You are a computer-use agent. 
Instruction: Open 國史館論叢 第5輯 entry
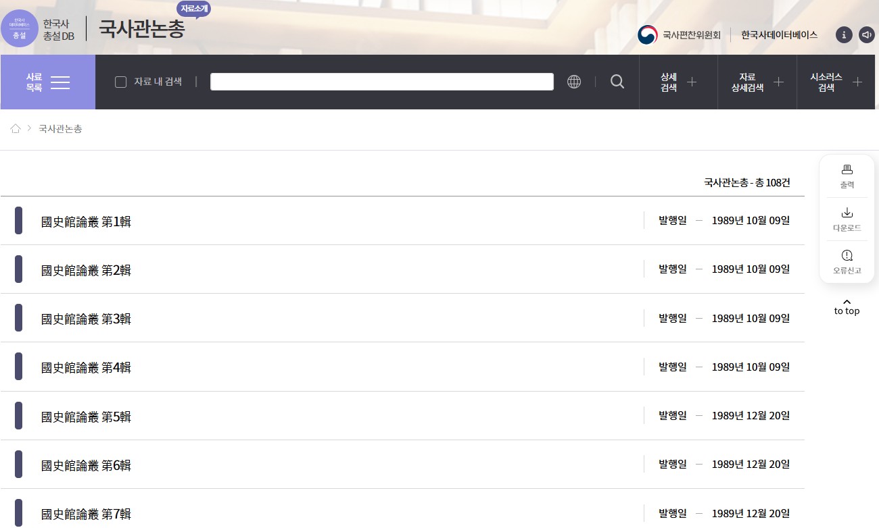tap(86, 417)
